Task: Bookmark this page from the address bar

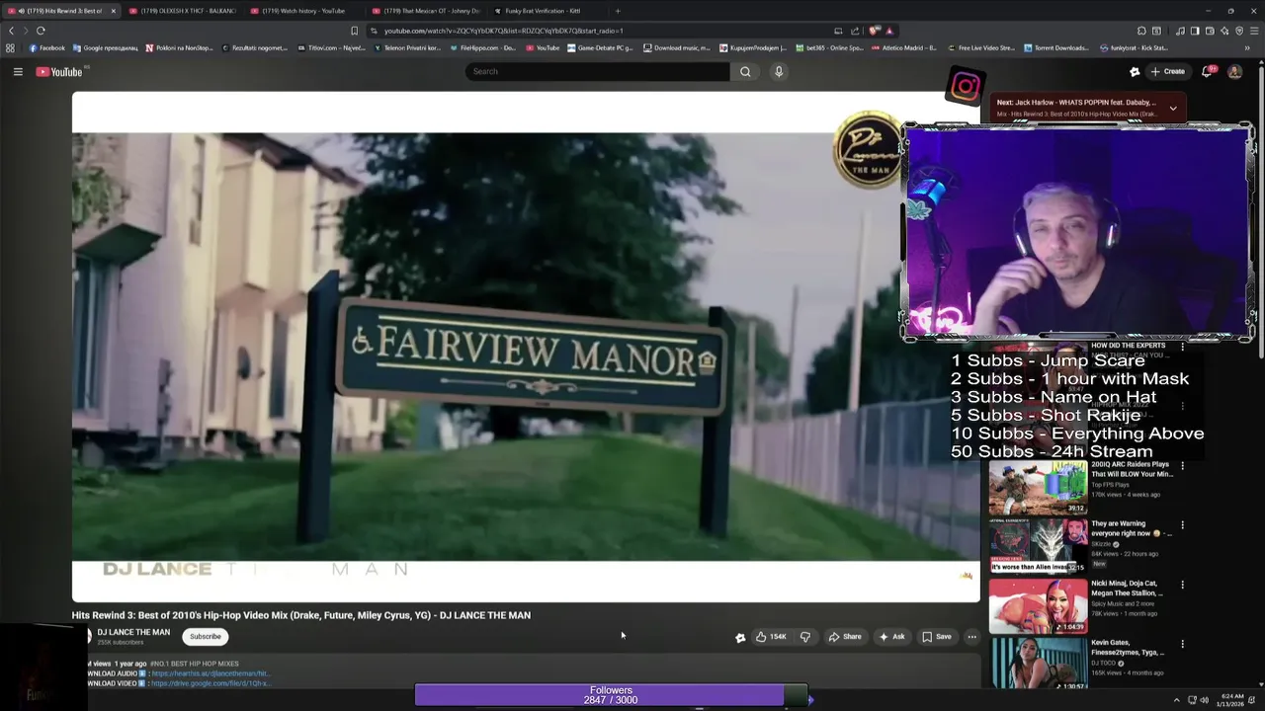Action: tap(355, 31)
